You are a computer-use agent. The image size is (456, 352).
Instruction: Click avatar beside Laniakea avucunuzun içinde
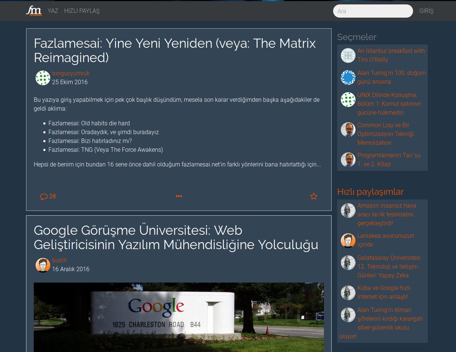tap(348, 240)
